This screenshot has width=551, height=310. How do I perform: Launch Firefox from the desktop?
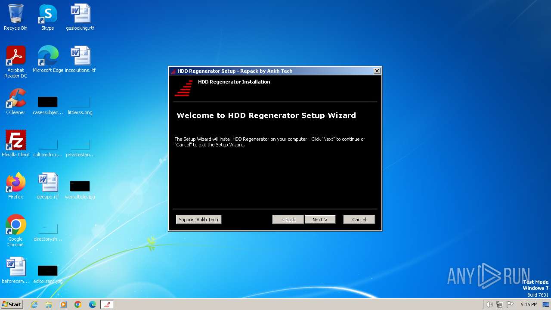15,186
